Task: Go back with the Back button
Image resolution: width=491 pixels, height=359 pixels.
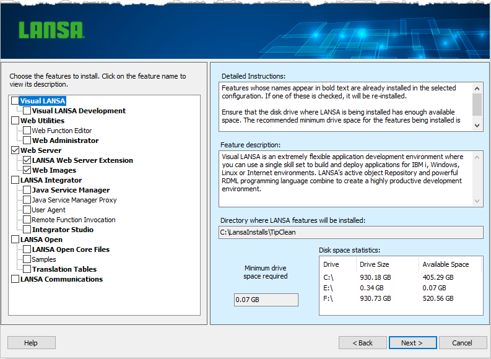Action: (x=363, y=343)
